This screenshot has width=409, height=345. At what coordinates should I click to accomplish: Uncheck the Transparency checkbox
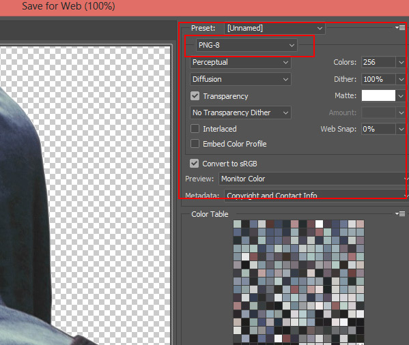pos(195,96)
